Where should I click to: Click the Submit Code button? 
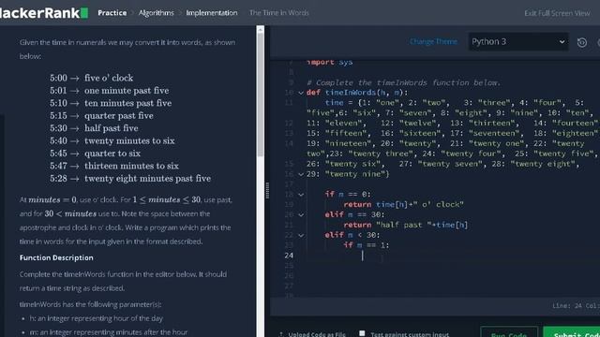[572, 332]
